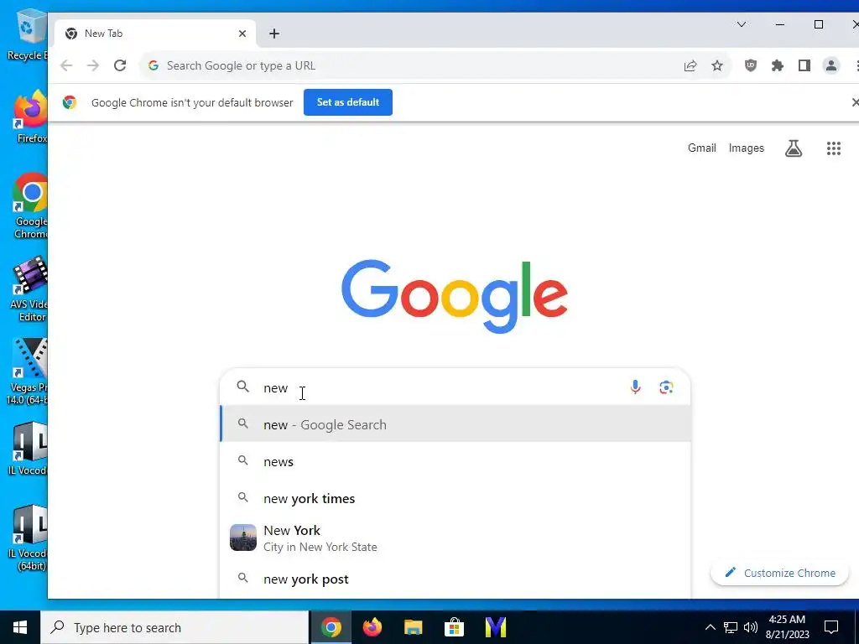The width and height of the screenshot is (859, 644).
Task: Open the Gmail link
Action: tap(702, 148)
